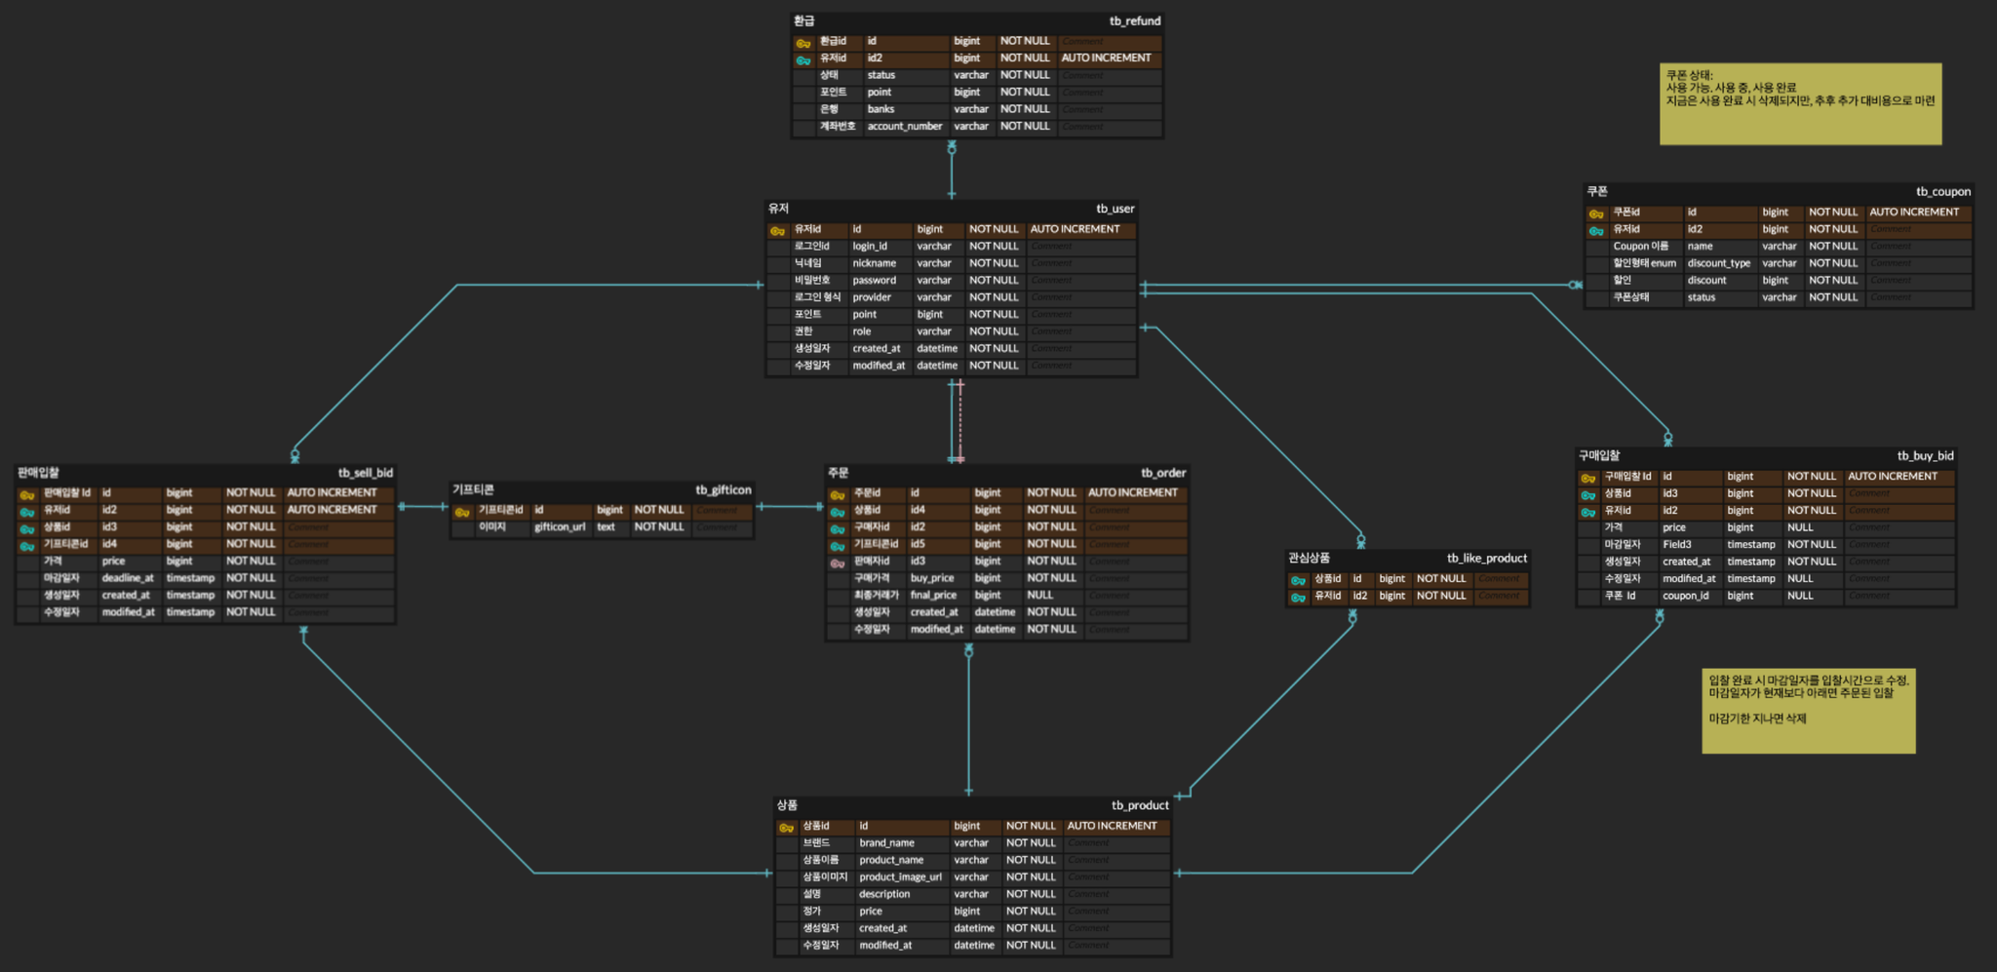Viewport: 1997px width, 972px height.
Task: Click the yellow 입찰 완료 시 sticky note
Action: pyautogui.click(x=1809, y=711)
